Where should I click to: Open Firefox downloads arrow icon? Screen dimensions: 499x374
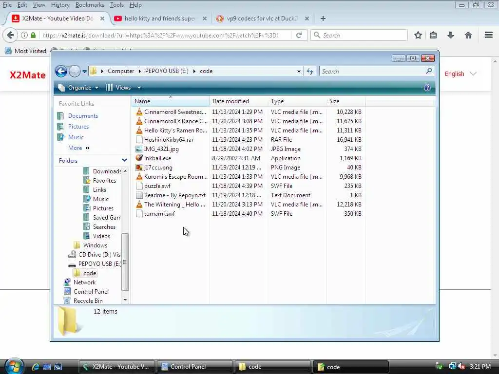[x=450, y=35]
